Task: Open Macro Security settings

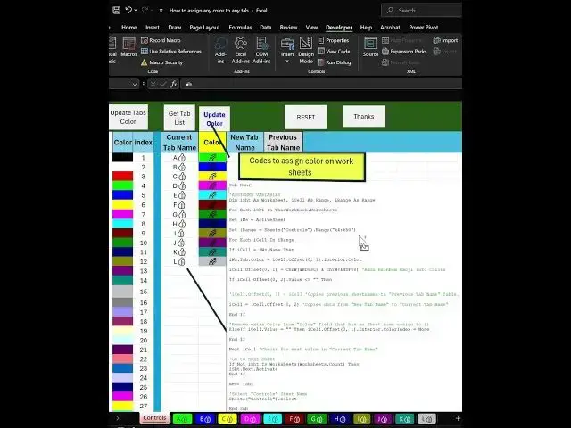Action: click(x=161, y=62)
